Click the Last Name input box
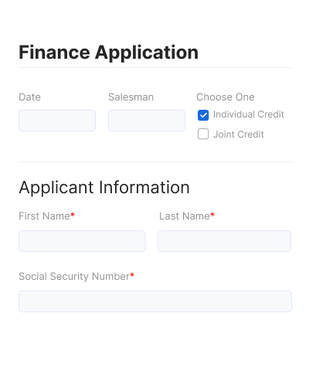 pyautogui.click(x=225, y=241)
